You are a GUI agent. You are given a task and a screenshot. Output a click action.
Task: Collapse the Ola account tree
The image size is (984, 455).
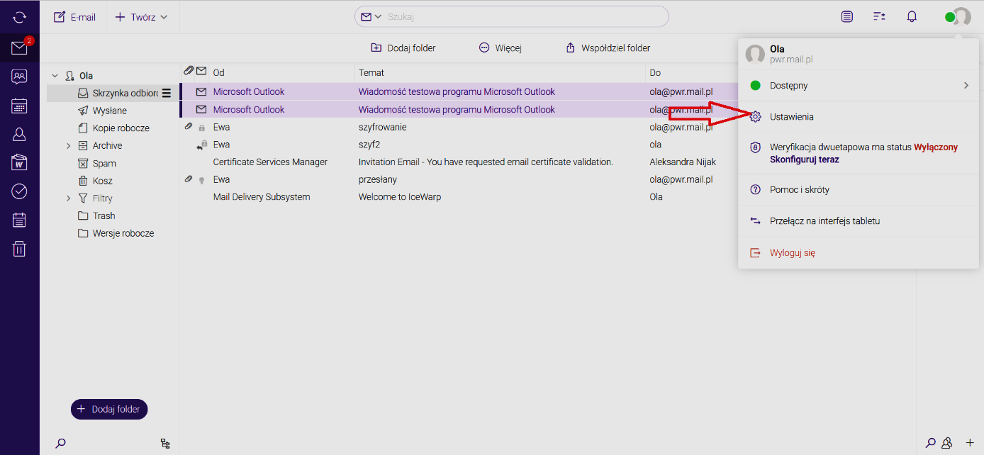coord(55,76)
